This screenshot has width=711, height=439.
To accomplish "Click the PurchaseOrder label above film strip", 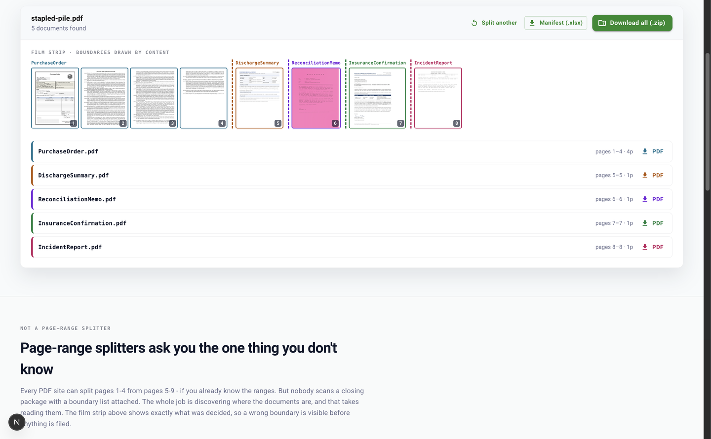I will point(49,63).
